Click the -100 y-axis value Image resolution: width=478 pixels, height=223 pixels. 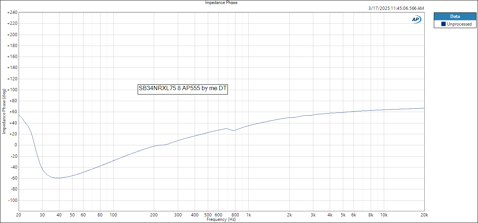pyautogui.click(x=13, y=200)
